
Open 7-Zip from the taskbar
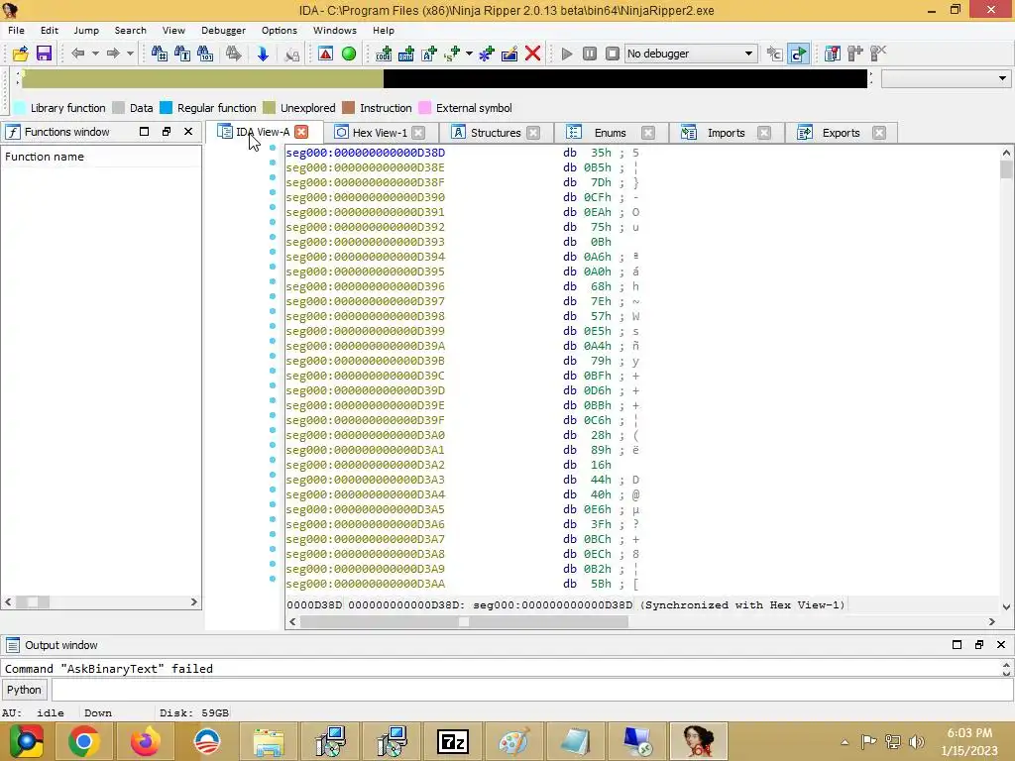[x=453, y=741]
